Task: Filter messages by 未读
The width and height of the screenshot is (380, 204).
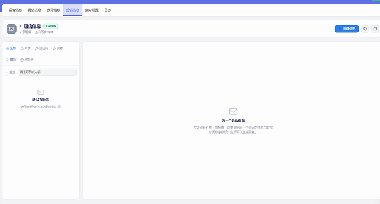Action: 26,48
